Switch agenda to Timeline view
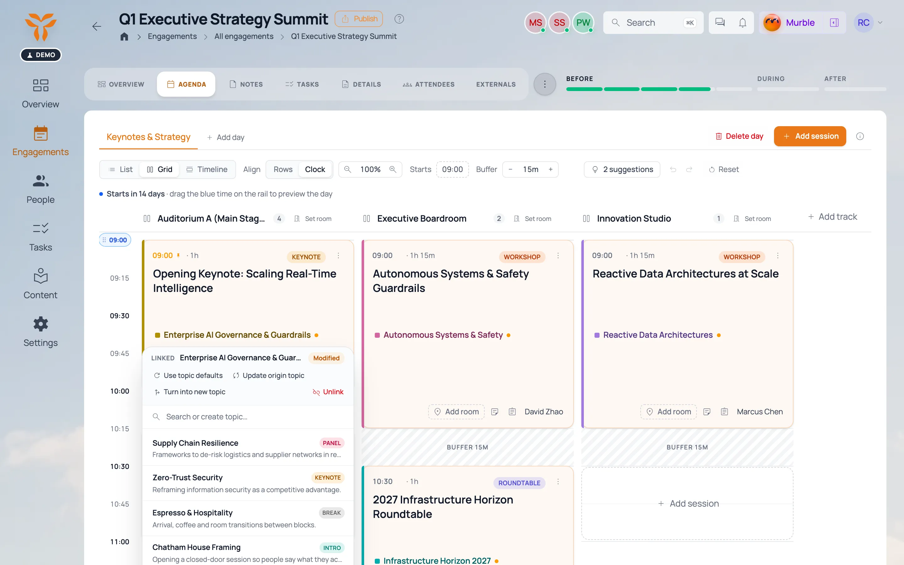Image resolution: width=904 pixels, height=565 pixels. [x=207, y=169]
